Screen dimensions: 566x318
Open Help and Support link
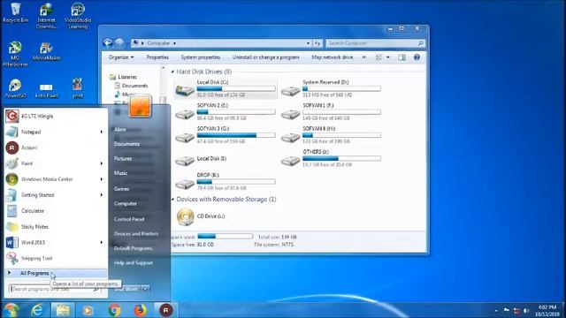click(134, 263)
